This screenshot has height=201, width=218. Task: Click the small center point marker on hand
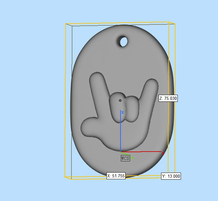120,100
